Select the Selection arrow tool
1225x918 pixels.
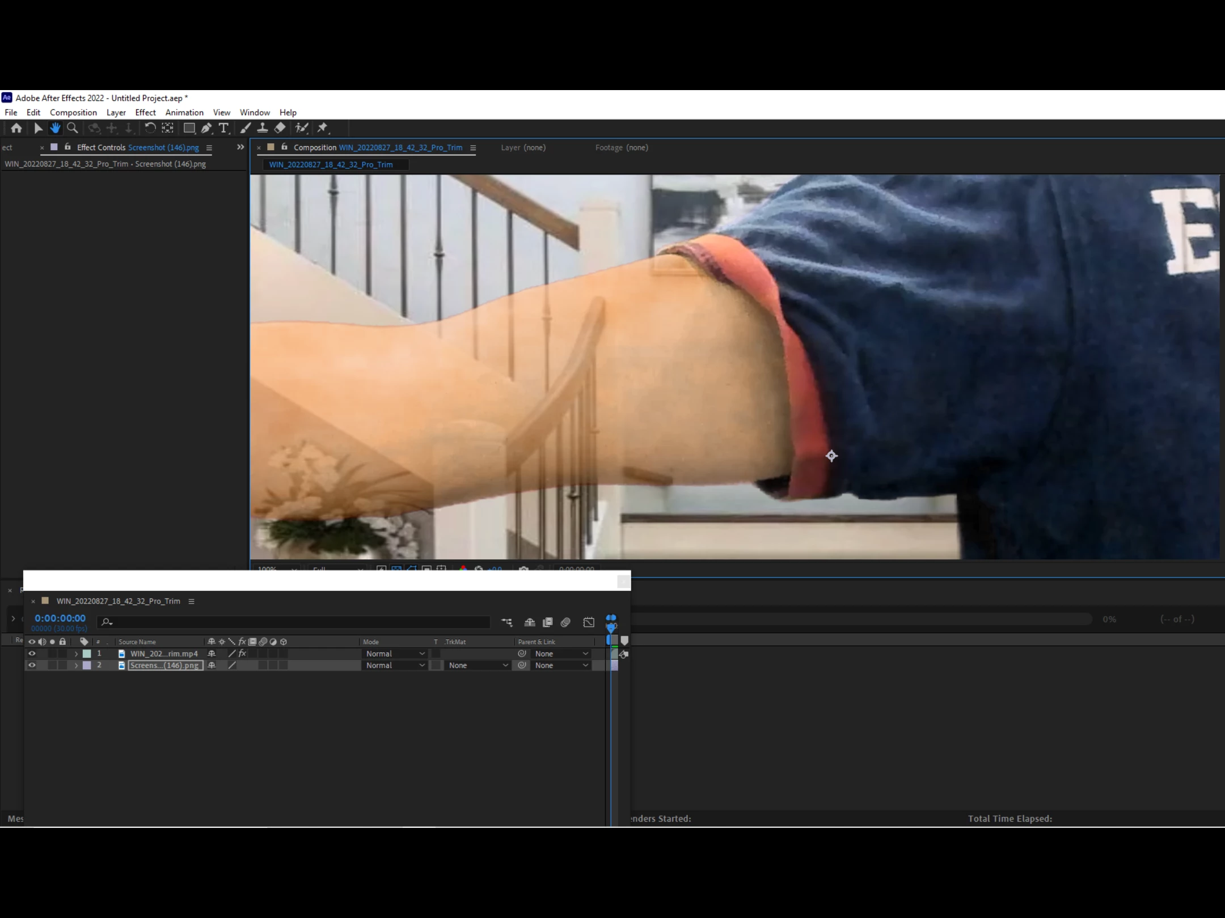[x=38, y=128]
